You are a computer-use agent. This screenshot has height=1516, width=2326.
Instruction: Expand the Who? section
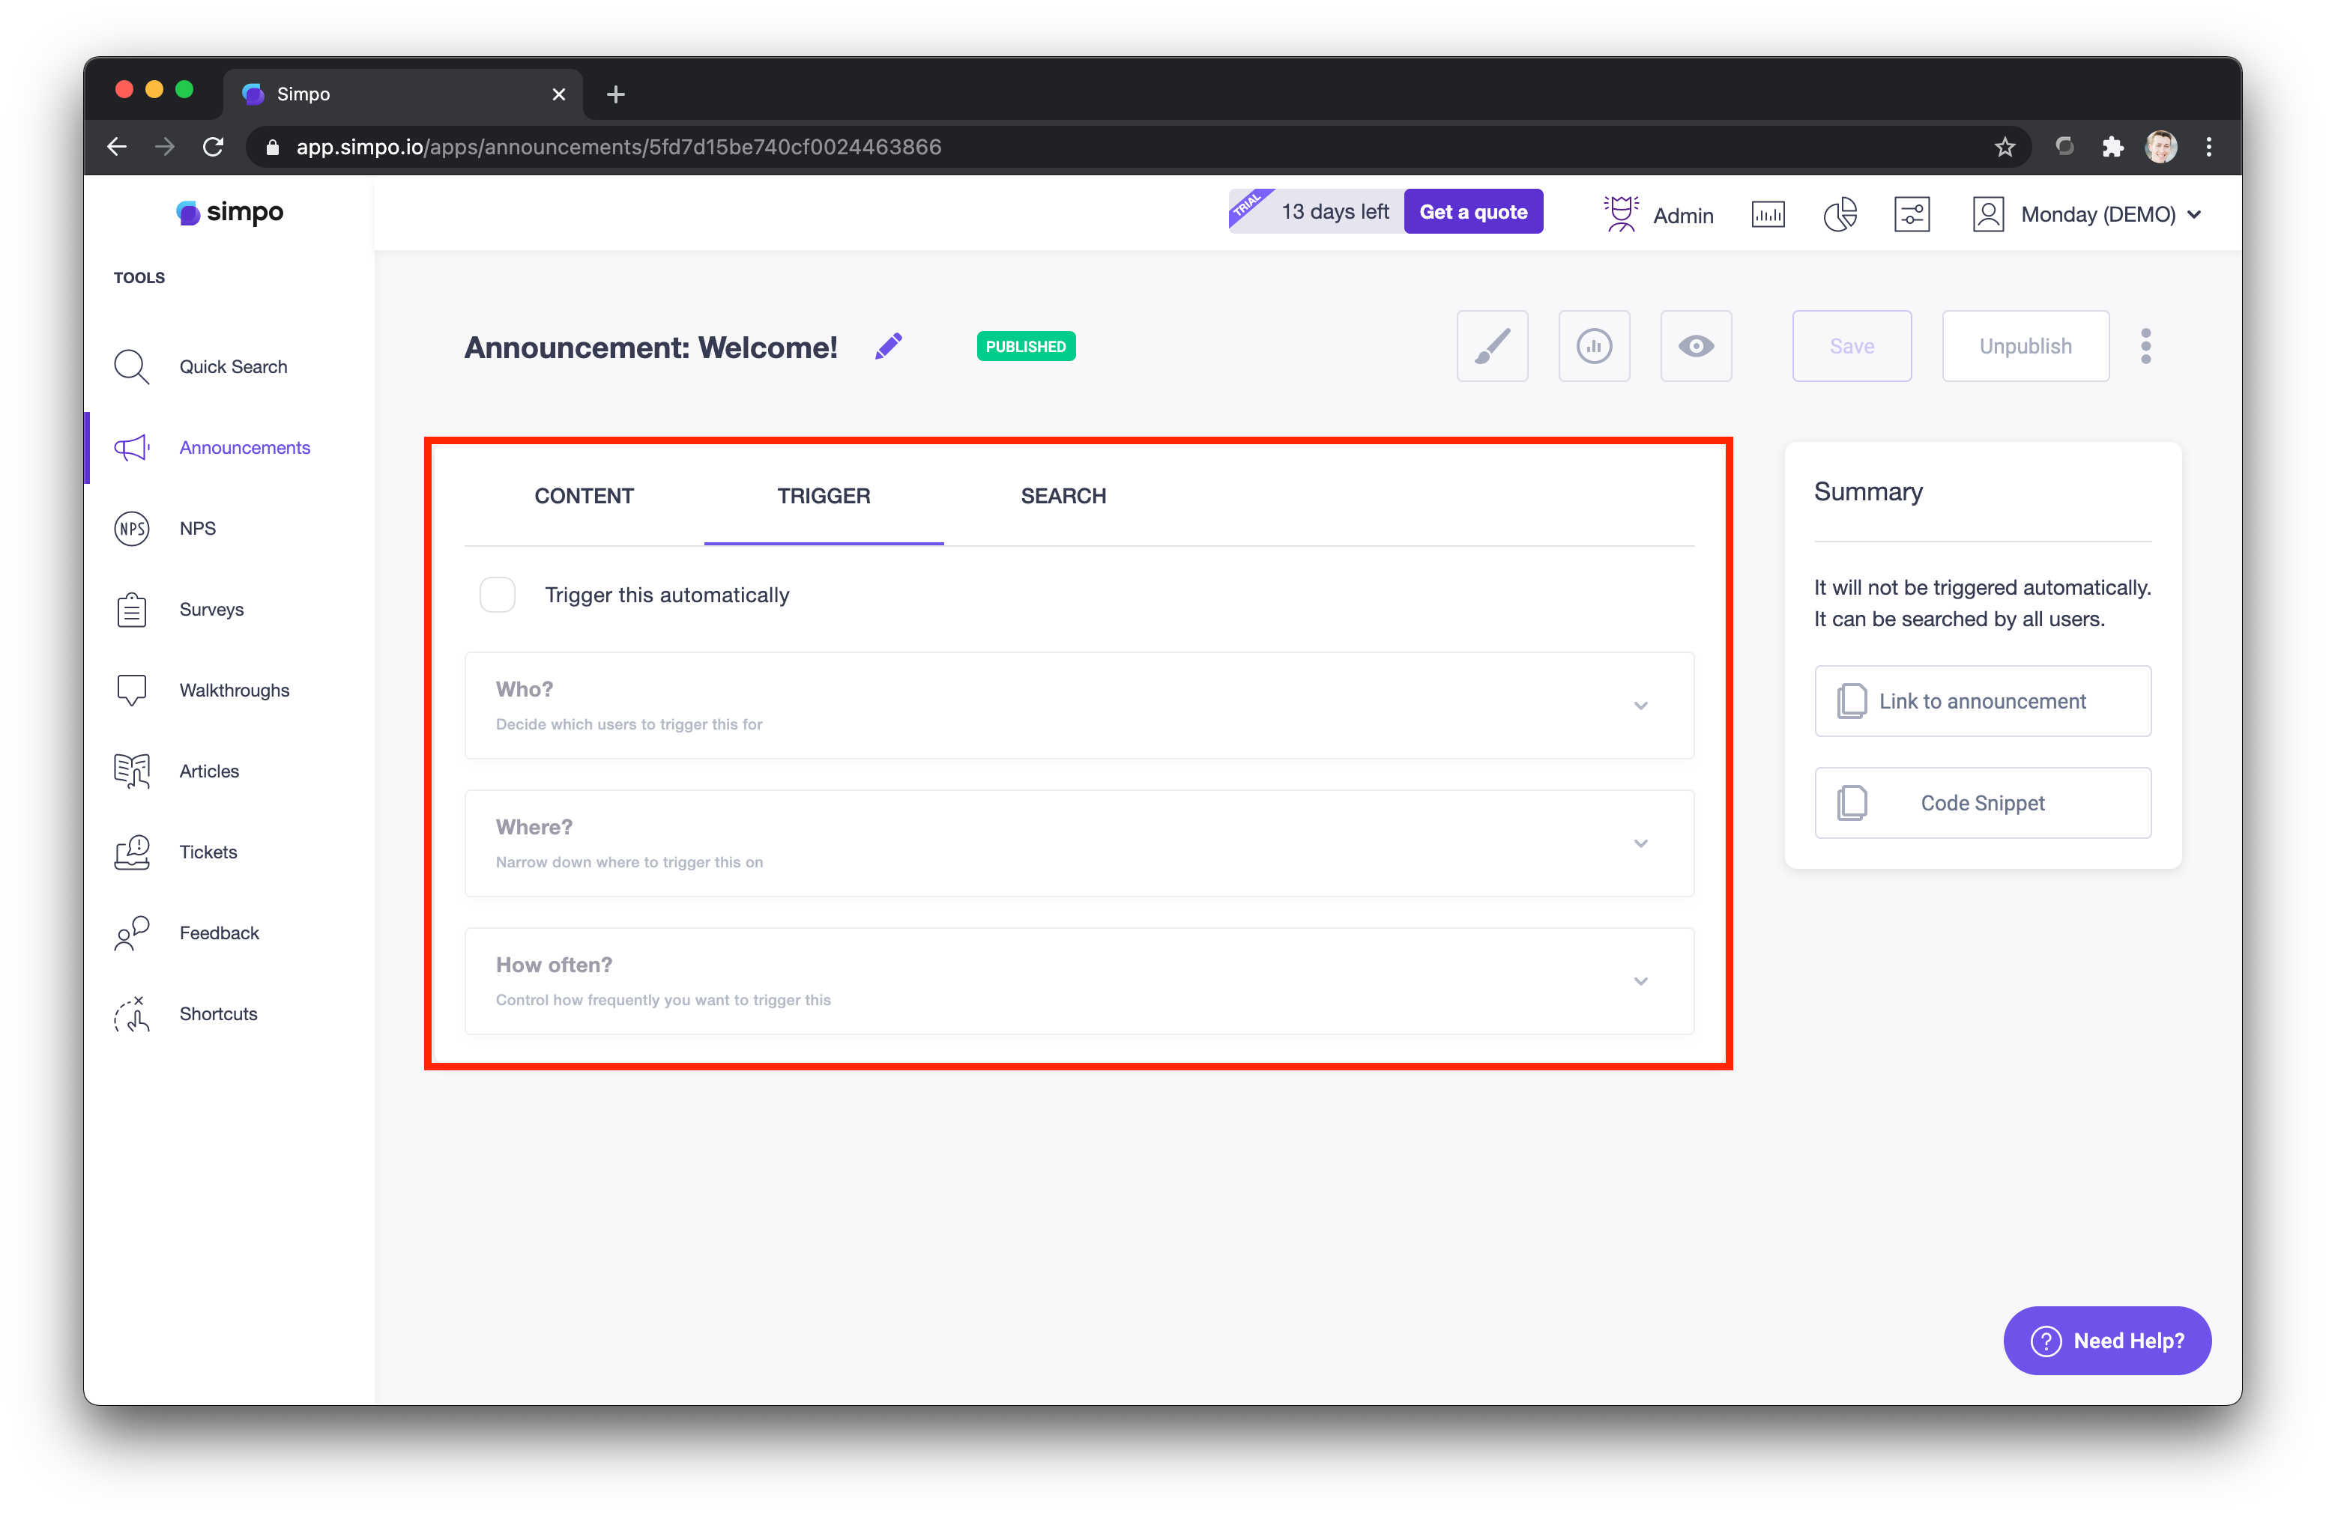click(1079, 706)
